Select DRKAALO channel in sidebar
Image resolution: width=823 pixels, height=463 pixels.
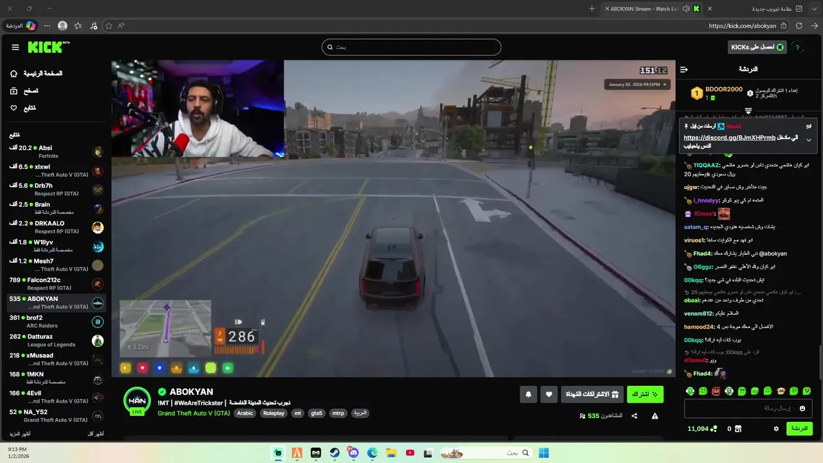click(x=56, y=227)
